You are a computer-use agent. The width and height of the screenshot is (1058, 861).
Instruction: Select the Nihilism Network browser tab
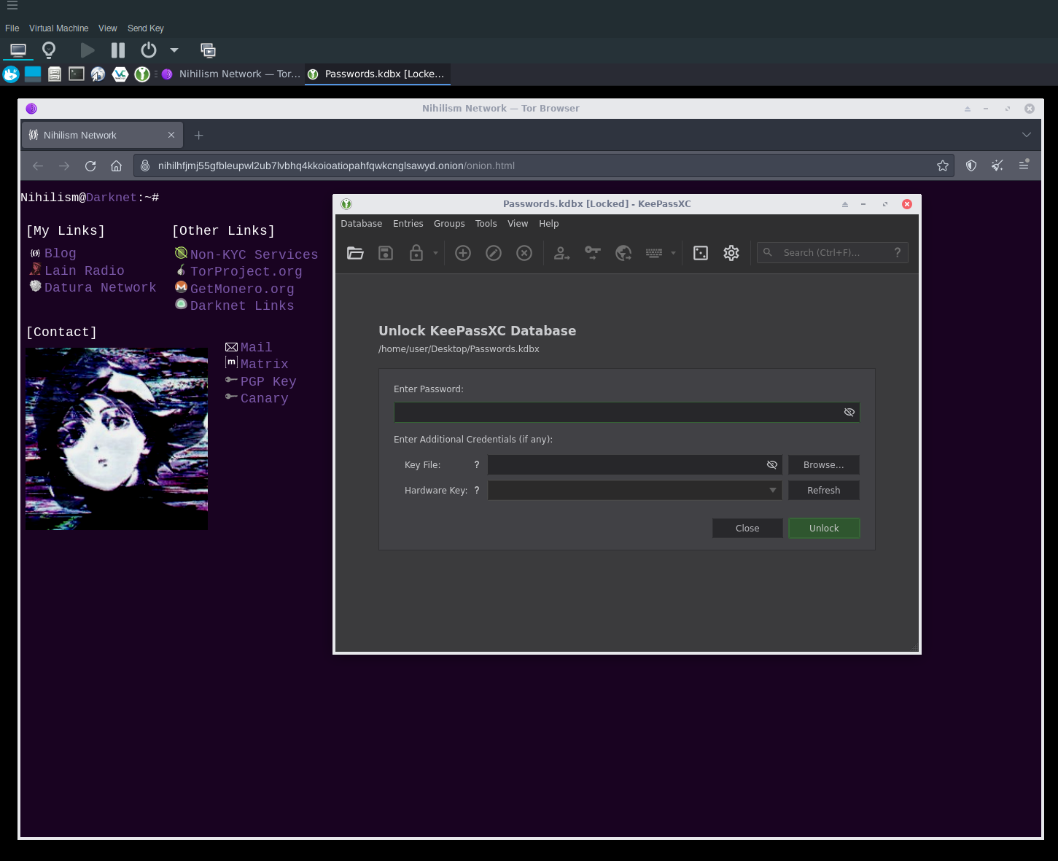click(102, 135)
